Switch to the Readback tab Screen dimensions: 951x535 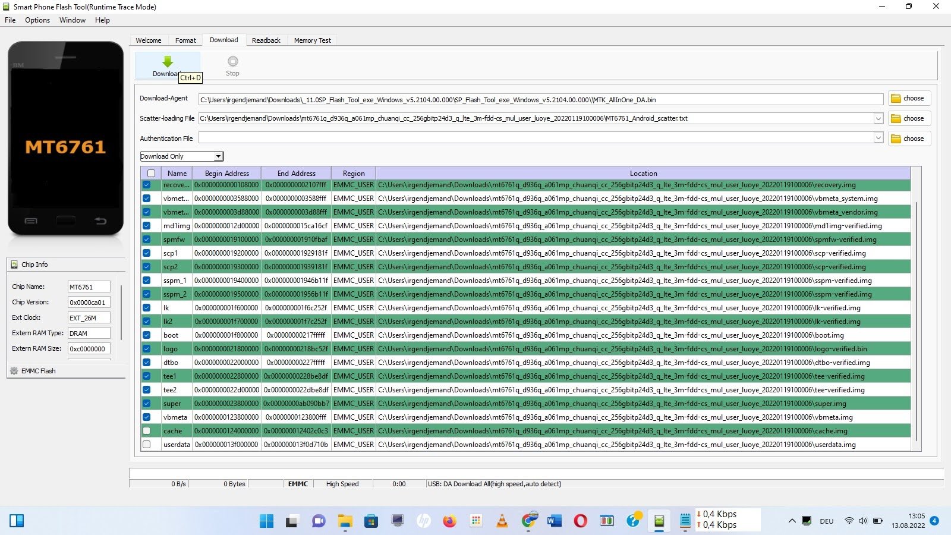click(266, 40)
